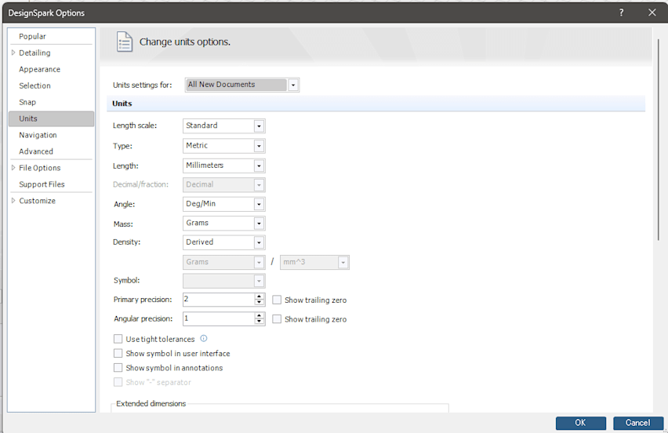Check Show symbol in user interface

(x=118, y=353)
